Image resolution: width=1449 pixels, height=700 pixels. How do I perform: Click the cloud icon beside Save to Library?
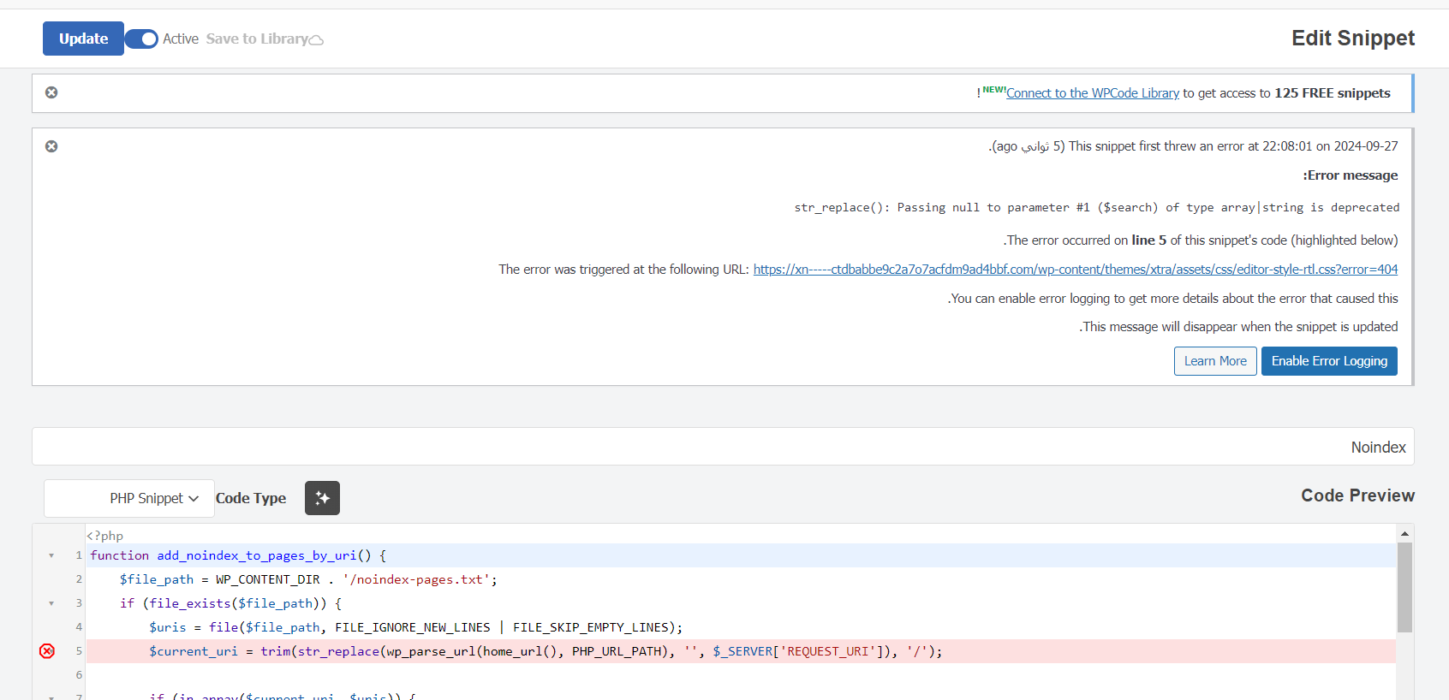316,40
